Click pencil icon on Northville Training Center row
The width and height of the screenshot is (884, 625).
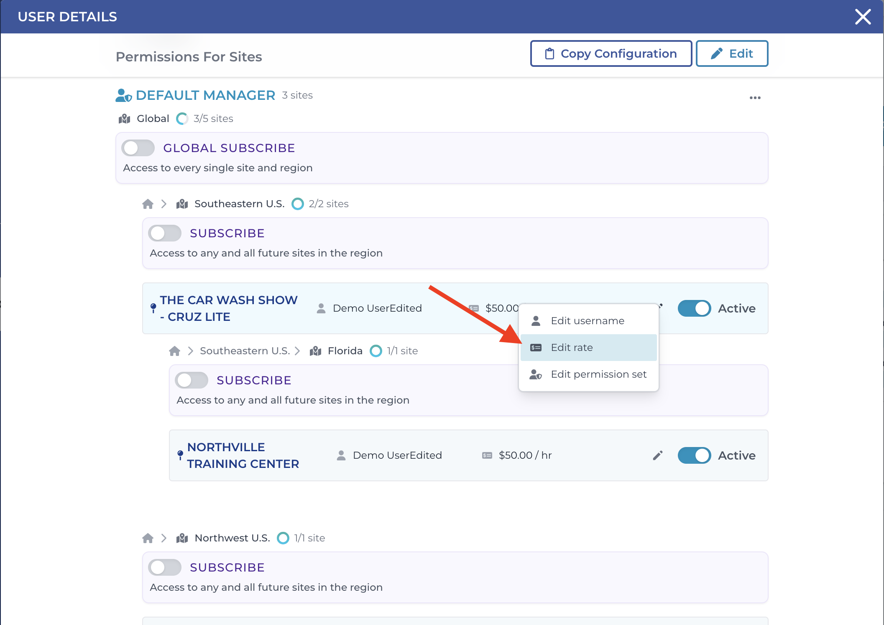(657, 455)
